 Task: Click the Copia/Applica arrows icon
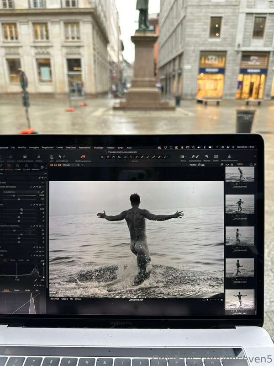pos(195,156)
